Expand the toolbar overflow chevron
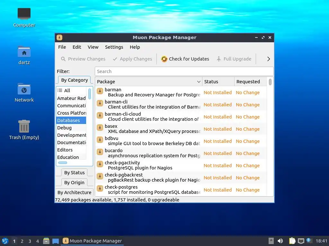Viewport: 329px width, 246px height. [269, 59]
